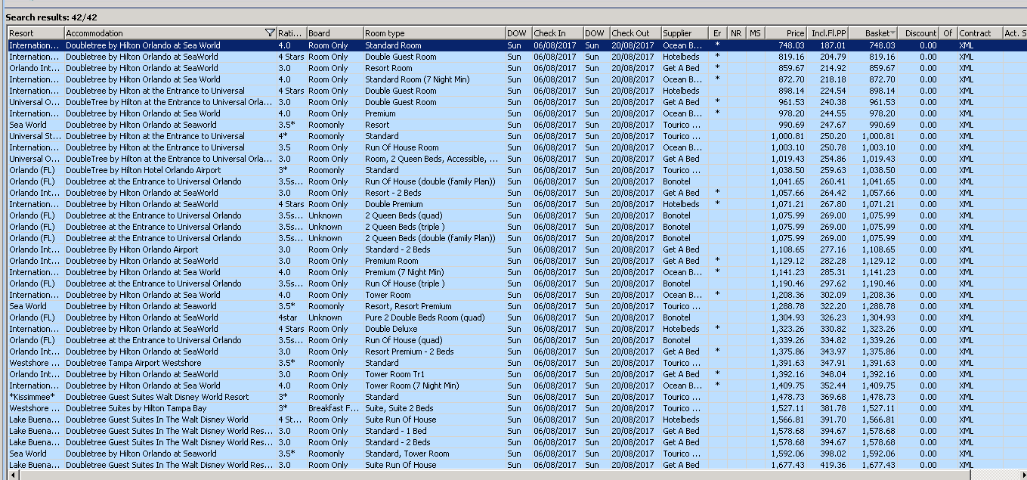Select the '2 Queen Beds (triple )' cell

tap(434, 227)
